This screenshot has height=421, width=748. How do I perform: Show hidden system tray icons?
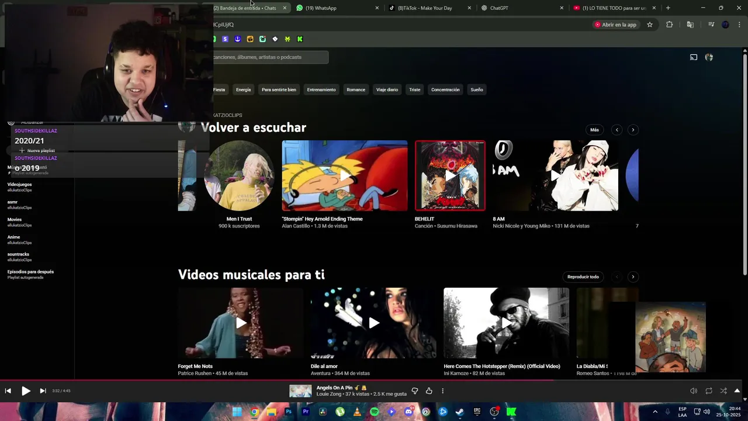[x=654, y=412]
